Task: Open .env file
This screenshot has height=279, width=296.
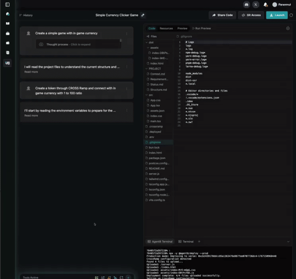Action: (x=152, y=137)
